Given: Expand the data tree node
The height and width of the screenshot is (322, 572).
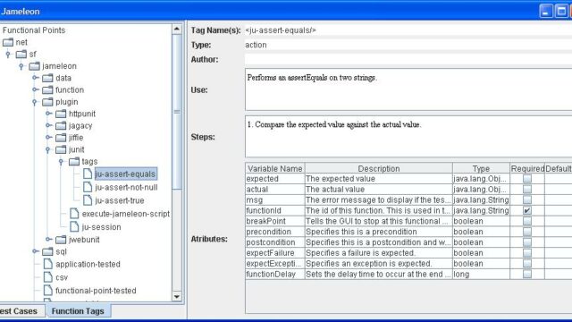Looking at the screenshot, I should click(x=35, y=78).
